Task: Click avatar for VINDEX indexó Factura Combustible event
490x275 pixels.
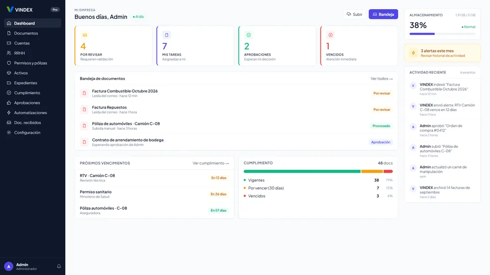Action: [x=413, y=86]
